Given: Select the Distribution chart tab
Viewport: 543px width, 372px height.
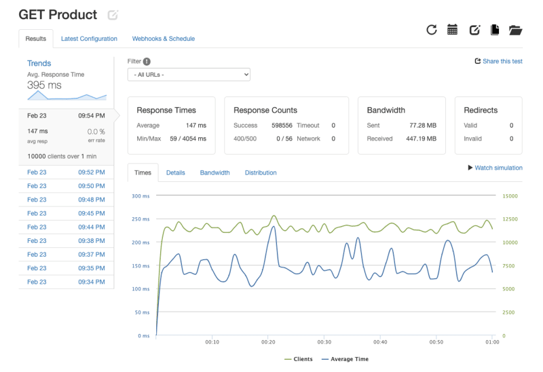Looking at the screenshot, I should coord(261,173).
